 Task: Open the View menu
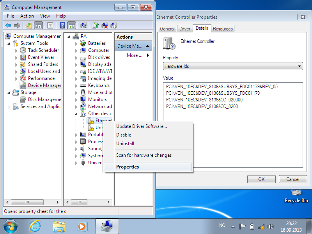pos(45,16)
